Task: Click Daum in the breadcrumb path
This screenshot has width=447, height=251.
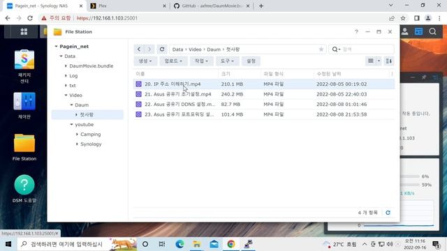Action: click(214, 50)
